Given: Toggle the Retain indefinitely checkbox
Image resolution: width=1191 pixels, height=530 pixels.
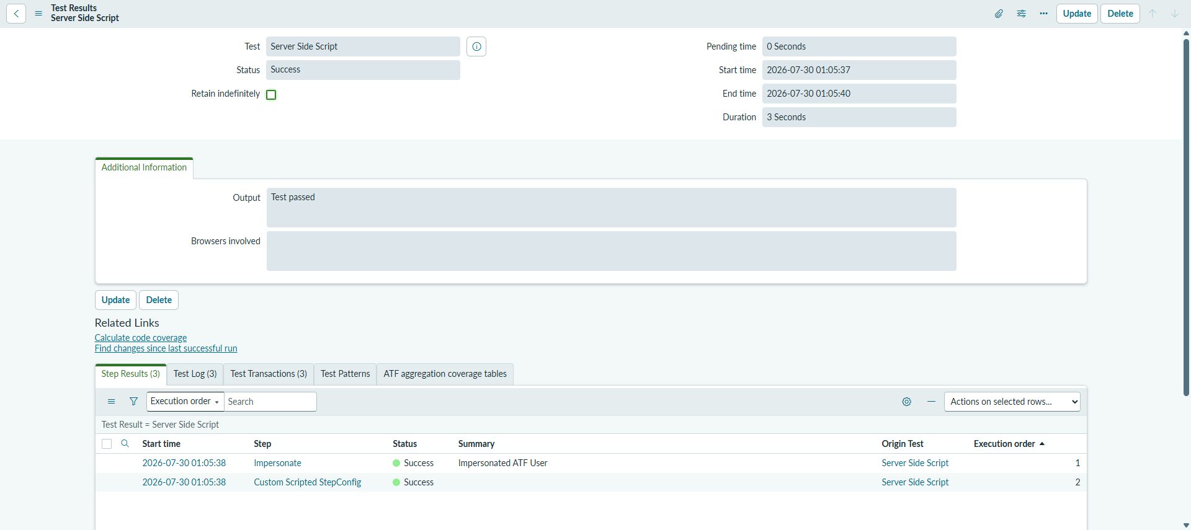Looking at the screenshot, I should coord(271,95).
